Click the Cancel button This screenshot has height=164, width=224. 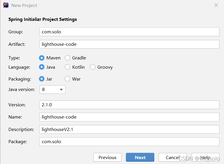coord(172,157)
